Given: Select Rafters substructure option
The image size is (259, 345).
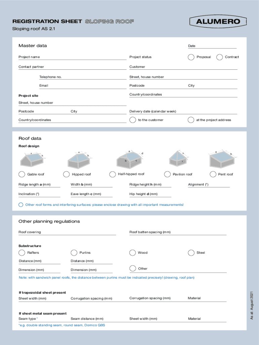Looking at the screenshot, I should [x=22, y=253].
